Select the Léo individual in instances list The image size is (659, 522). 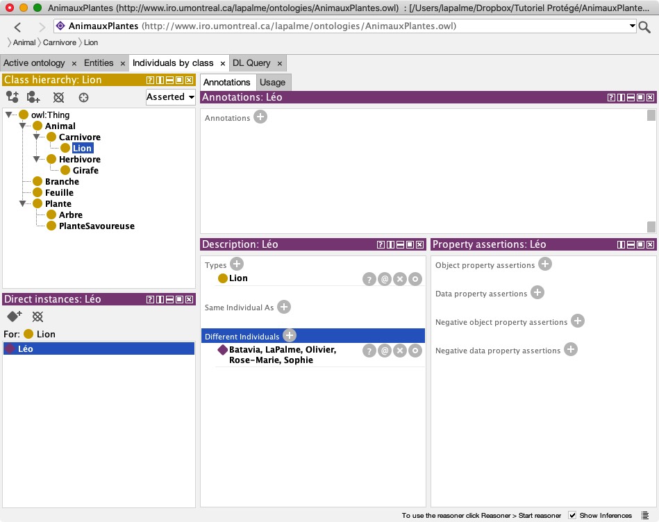point(25,348)
